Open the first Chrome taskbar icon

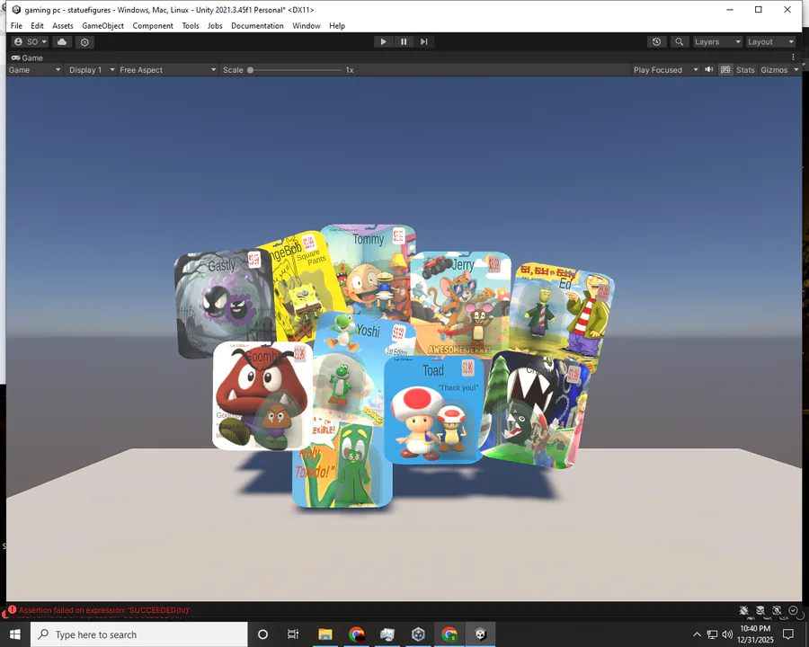357,634
